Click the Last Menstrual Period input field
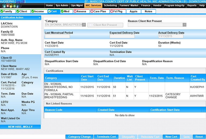 point(57,36)
